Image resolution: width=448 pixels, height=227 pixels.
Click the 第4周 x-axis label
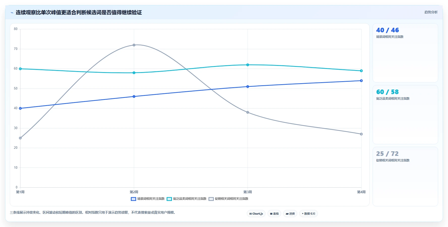tap(361, 192)
